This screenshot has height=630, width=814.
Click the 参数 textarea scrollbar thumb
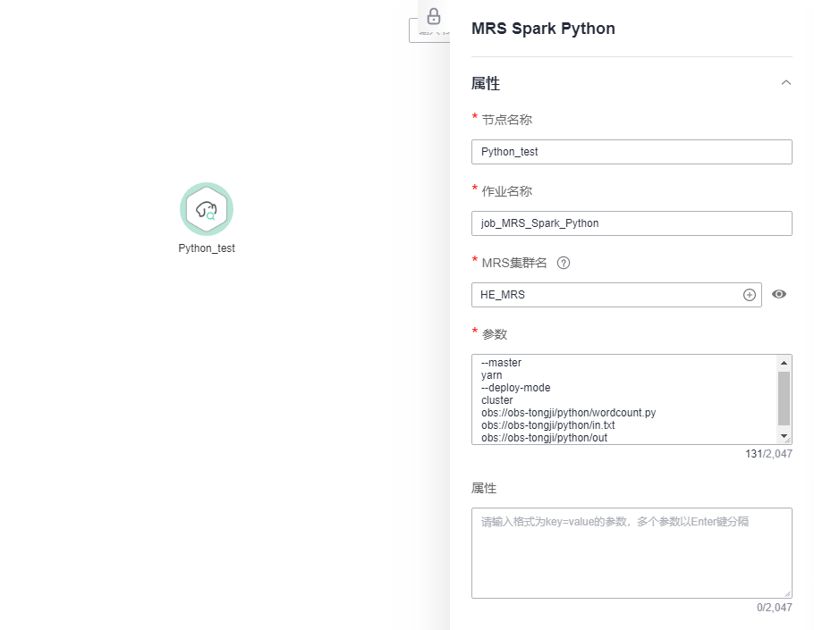click(x=784, y=398)
